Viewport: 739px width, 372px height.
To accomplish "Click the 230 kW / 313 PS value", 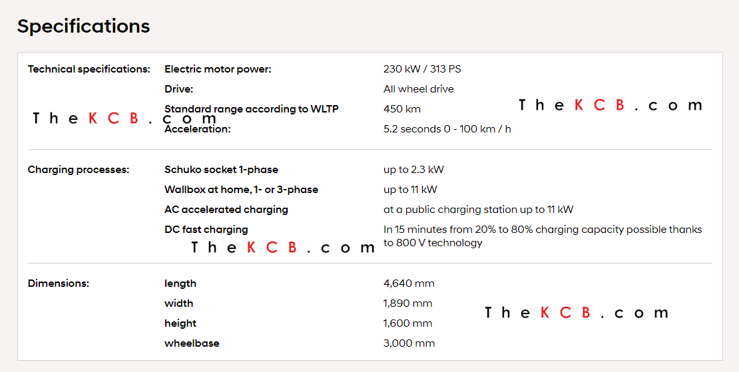I will (x=422, y=69).
